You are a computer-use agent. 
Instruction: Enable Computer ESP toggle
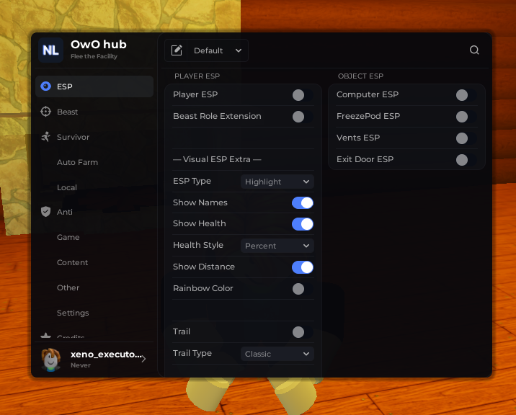[466, 95]
